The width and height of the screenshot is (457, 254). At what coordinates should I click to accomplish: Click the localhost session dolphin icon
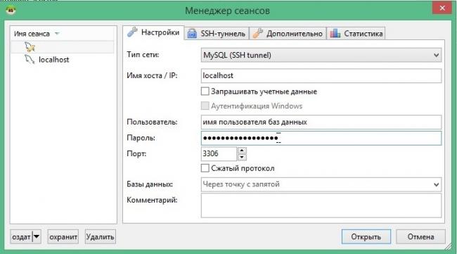(30, 60)
